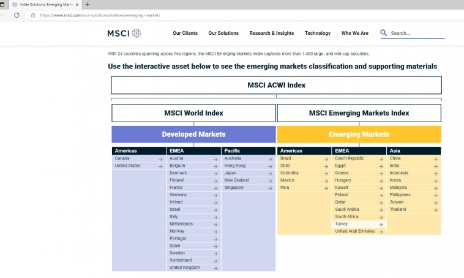
Task: Click arrow next to Canada
Action: coord(160,159)
